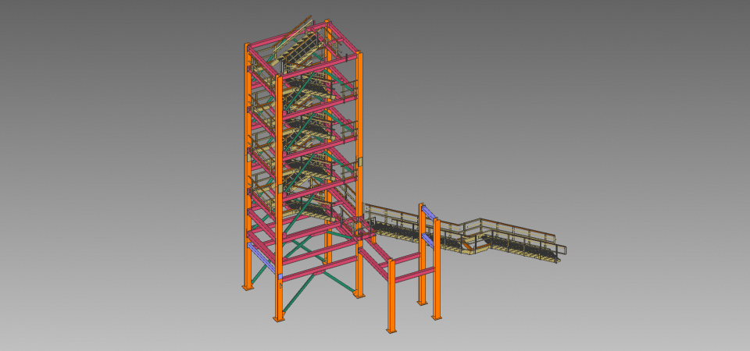The height and width of the screenshot is (351, 750).
Task: Select the rightmost tall walkway support column
Action: click(x=437, y=273)
